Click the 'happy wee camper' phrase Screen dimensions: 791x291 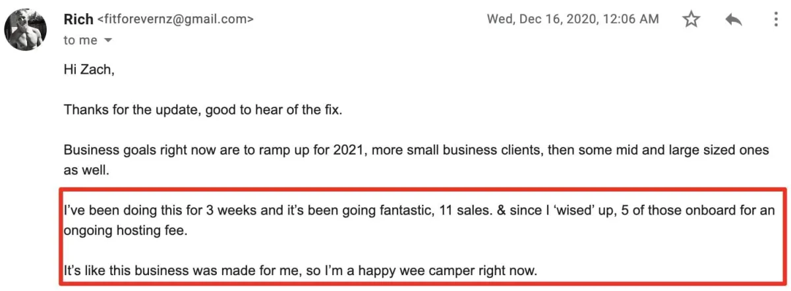[x=460, y=269]
